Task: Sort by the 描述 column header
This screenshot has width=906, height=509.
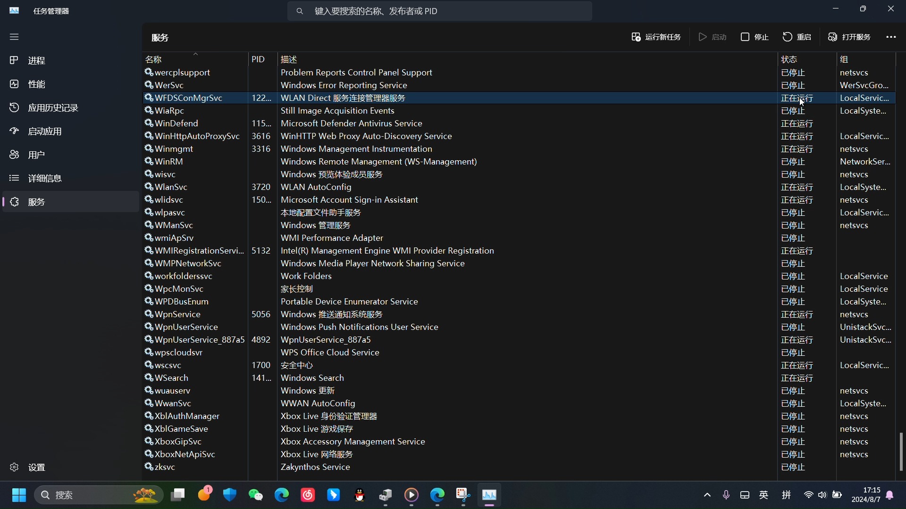Action: (527, 59)
